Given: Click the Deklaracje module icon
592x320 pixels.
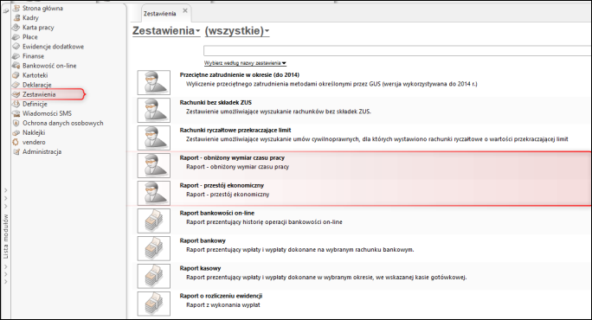Looking at the screenshot, I should pyautogui.click(x=16, y=85).
